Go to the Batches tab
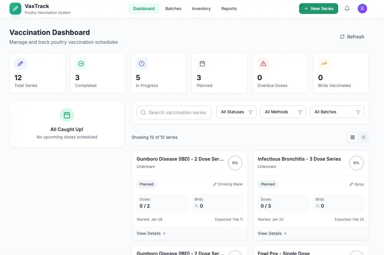 click(173, 9)
